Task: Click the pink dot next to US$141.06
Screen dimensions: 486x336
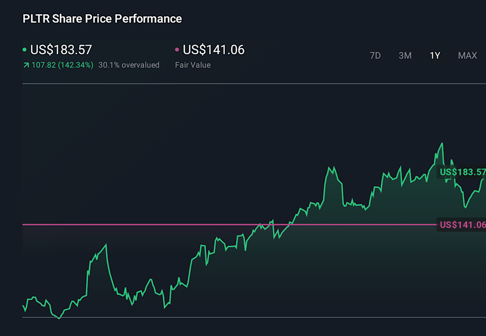Action: 177,50
